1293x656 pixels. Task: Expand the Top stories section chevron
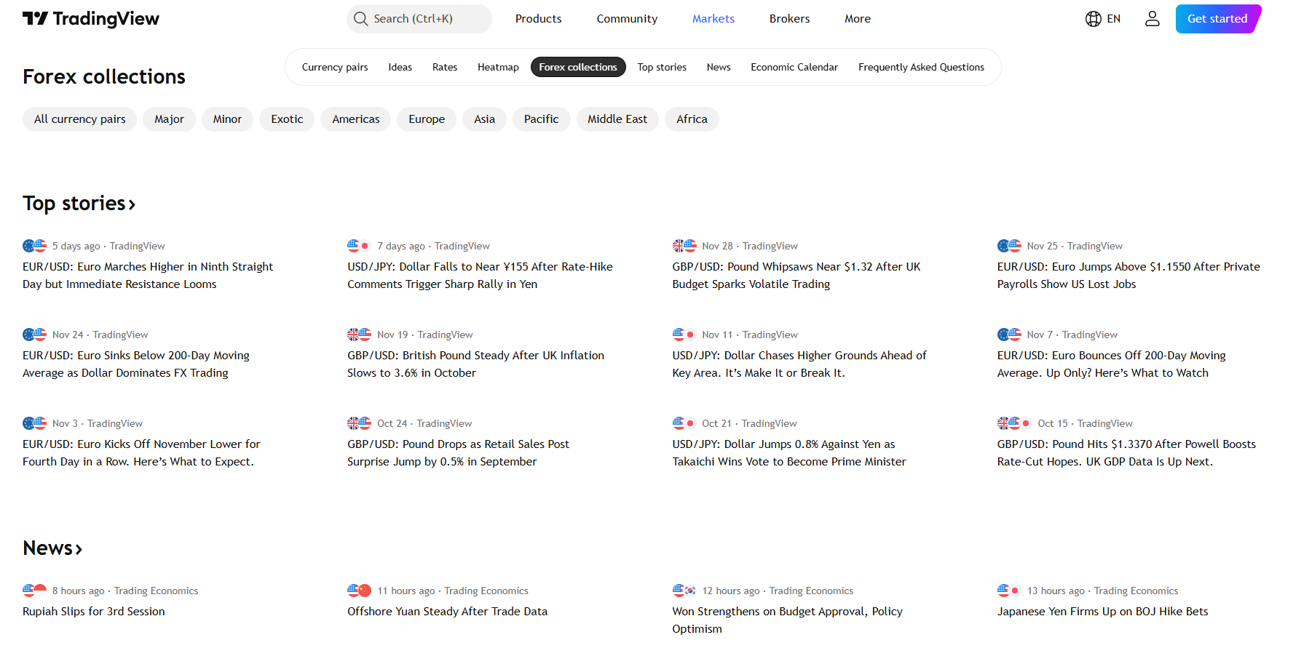(x=132, y=205)
